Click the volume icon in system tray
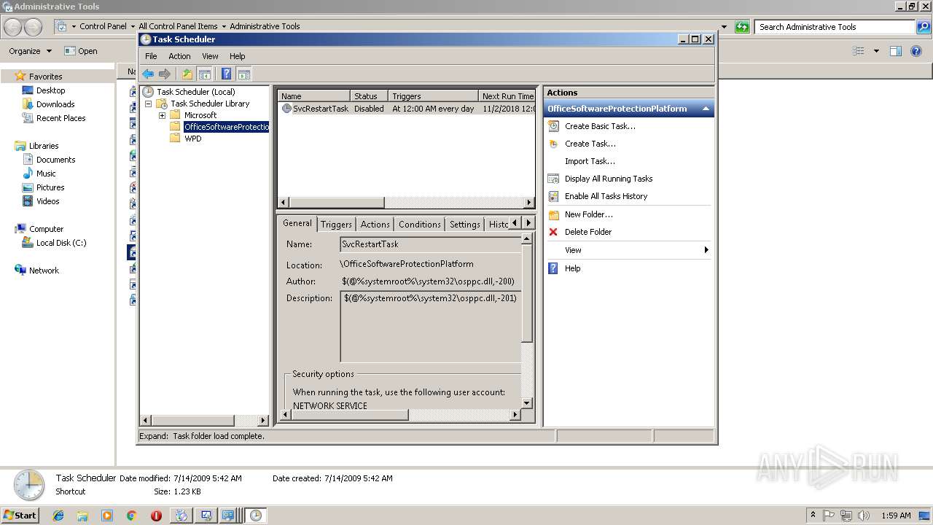Screen dimensions: 933x525 (862, 516)
